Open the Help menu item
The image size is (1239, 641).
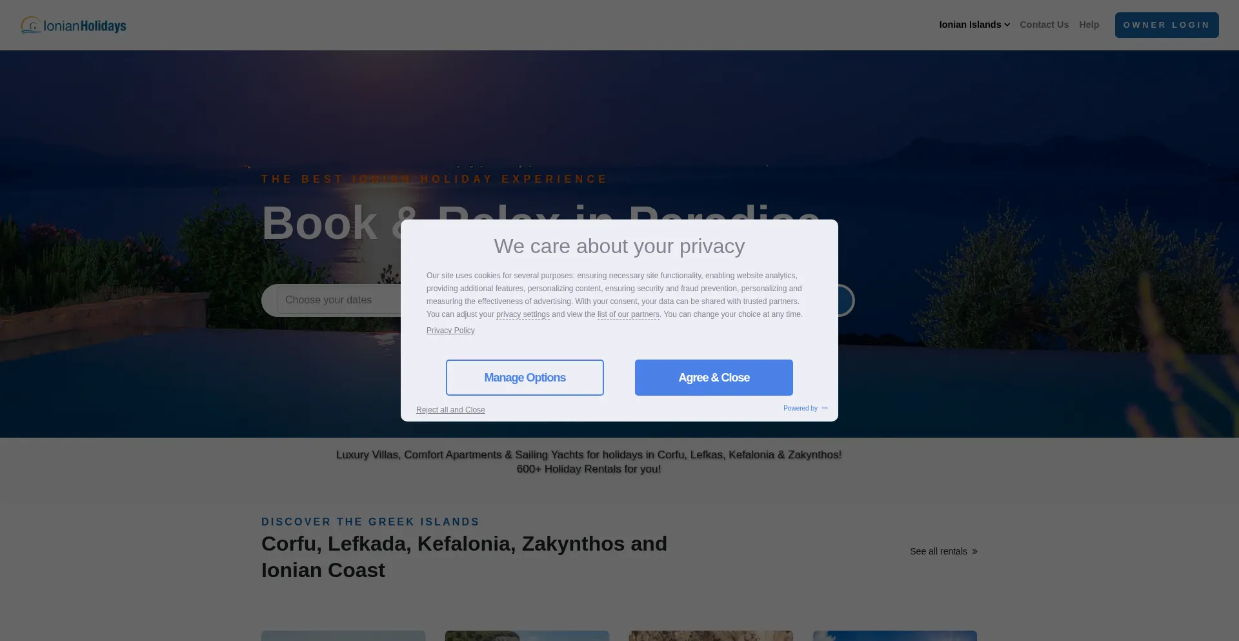[1089, 25]
